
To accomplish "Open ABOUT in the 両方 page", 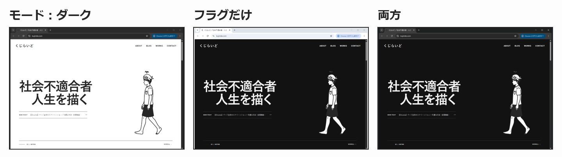I will coord(507,46).
